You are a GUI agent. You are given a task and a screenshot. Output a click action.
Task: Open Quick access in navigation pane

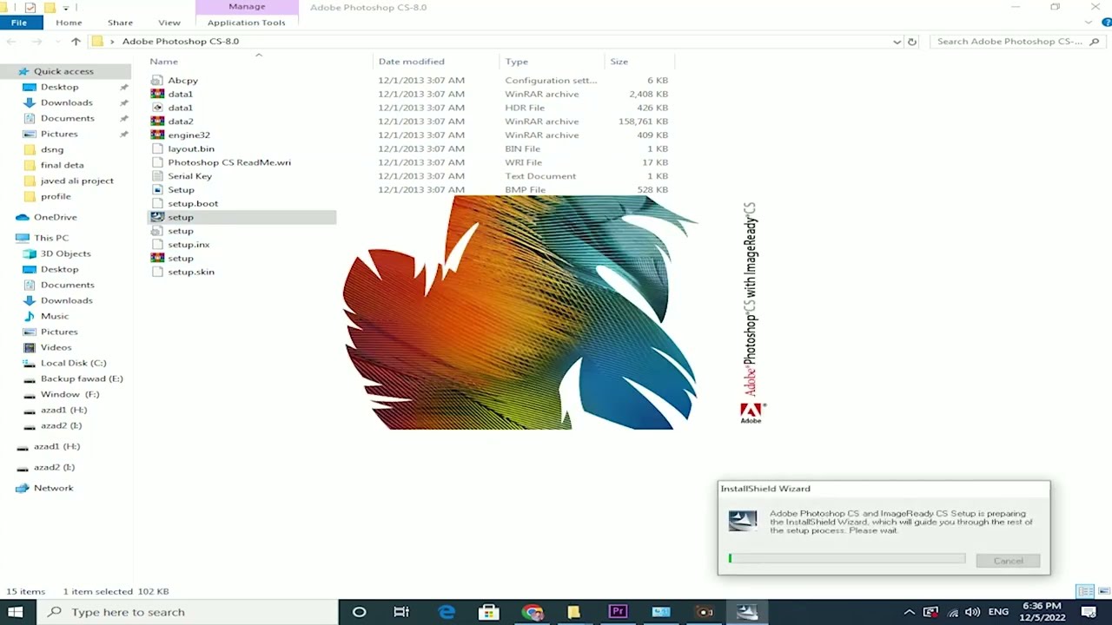point(63,71)
